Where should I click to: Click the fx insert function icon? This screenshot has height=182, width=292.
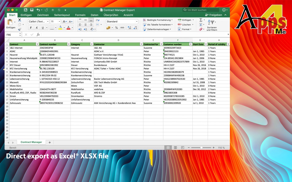click(38, 35)
